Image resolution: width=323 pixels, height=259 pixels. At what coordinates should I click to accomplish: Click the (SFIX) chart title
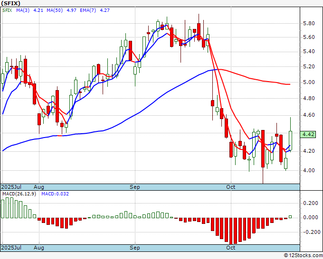click(x=11, y=3)
